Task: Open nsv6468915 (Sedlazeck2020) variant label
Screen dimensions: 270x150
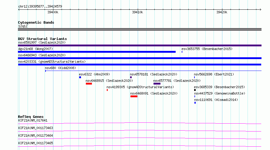Action: pos(109,81)
